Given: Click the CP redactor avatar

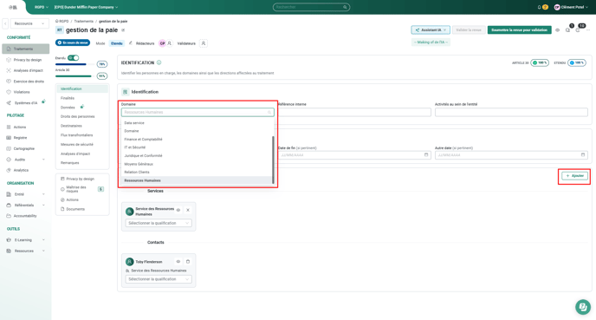Looking at the screenshot, I should (162, 43).
